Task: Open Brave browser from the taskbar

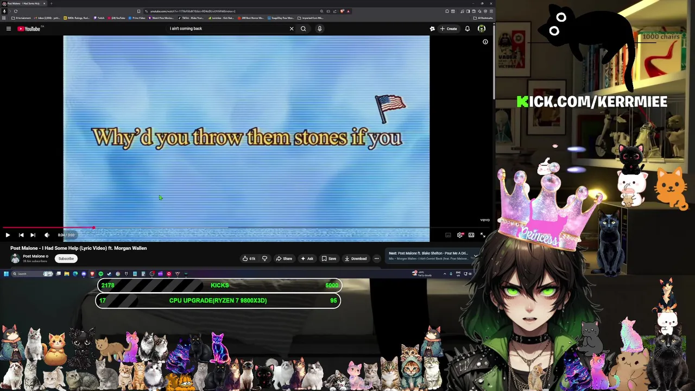Action: coord(92,274)
